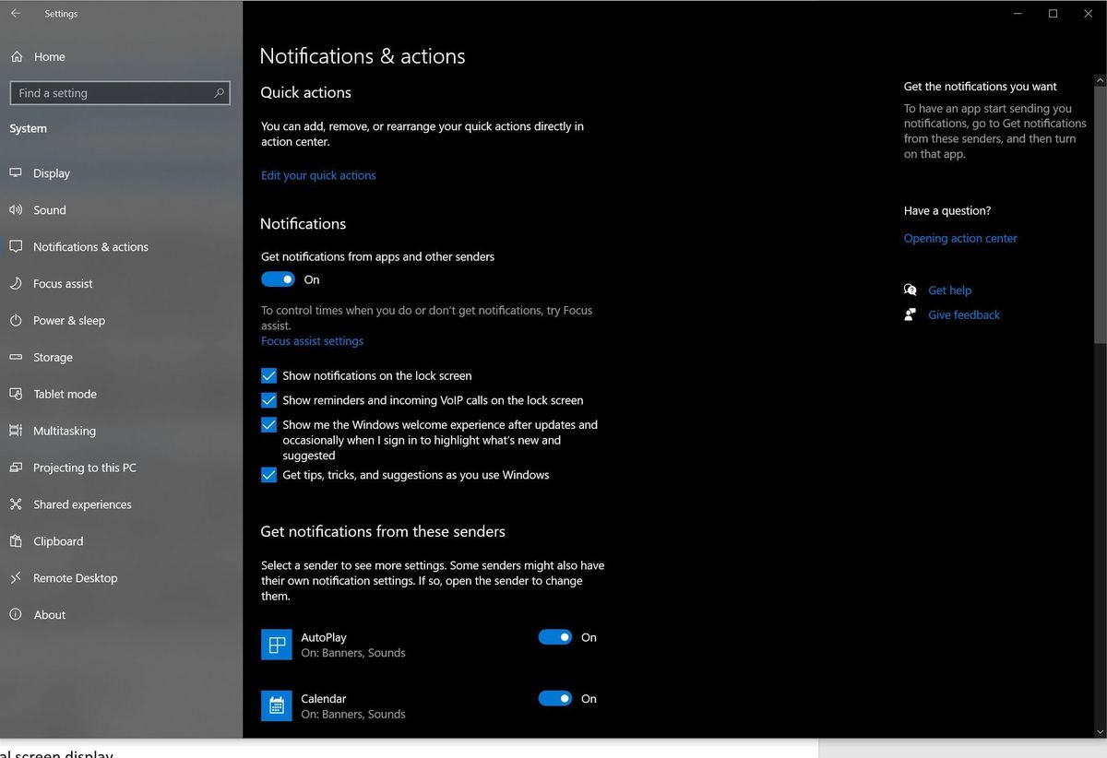Click the search magnifier icon in Find a setting
This screenshot has height=758, width=1107.
click(219, 93)
